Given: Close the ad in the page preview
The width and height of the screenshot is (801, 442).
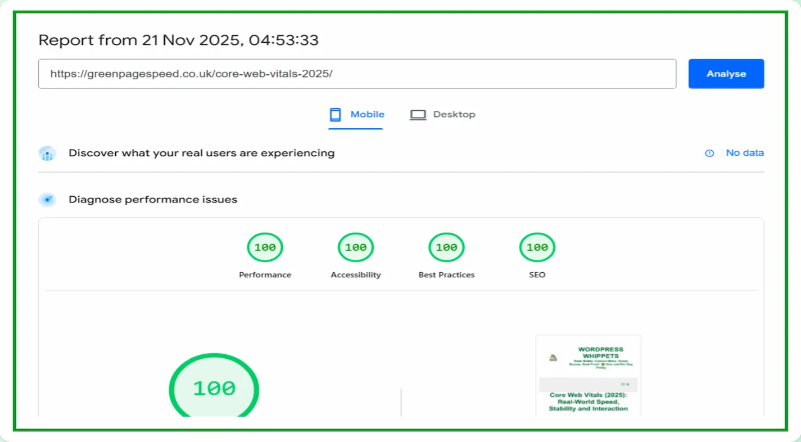Looking at the screenshot, I should coord(628,384).
